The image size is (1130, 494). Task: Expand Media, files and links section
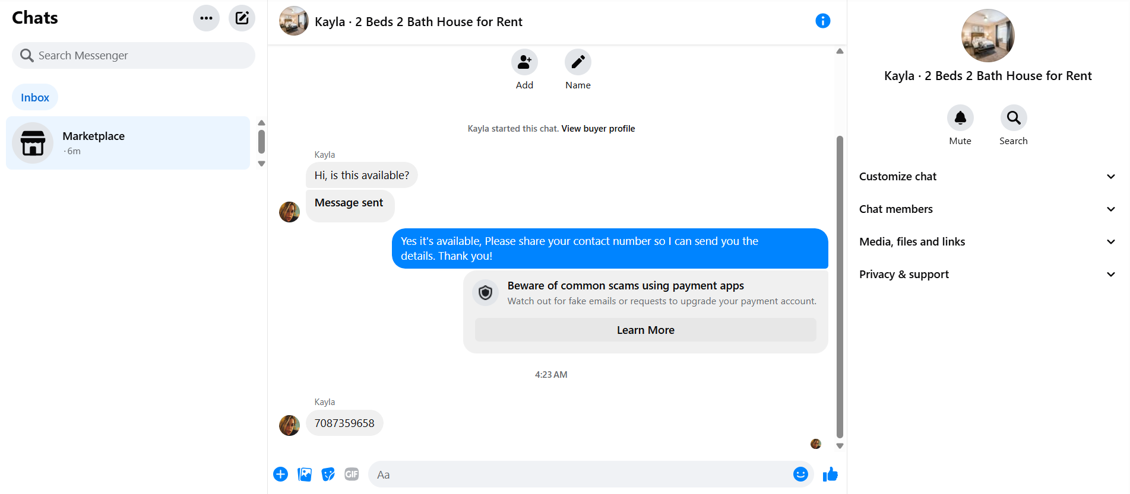point(987,242)
